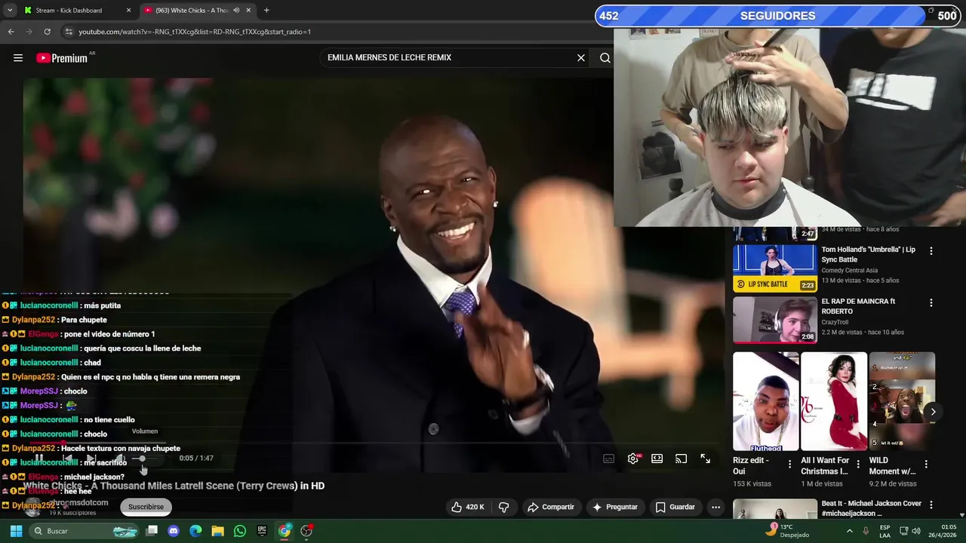The image size is (966, 543).
Task: Go to YouTube Premium home logo
Action: click(62, 58)
